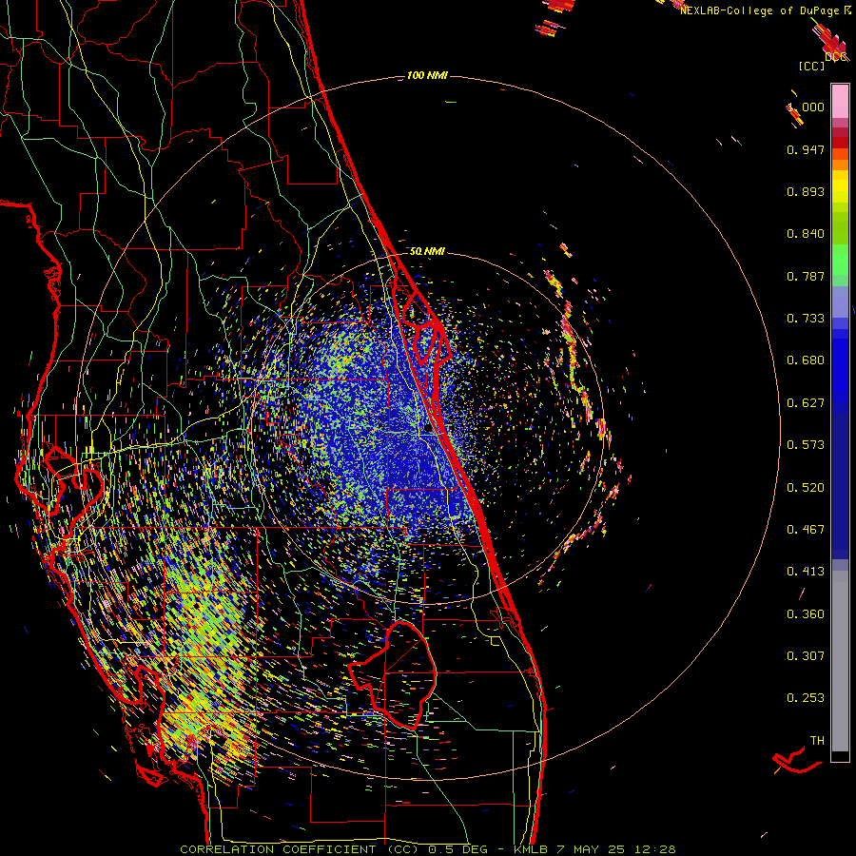Viewport: 856px width, 856px height.
Task: Select the 0.627 scale label
Action: point(806,403)
